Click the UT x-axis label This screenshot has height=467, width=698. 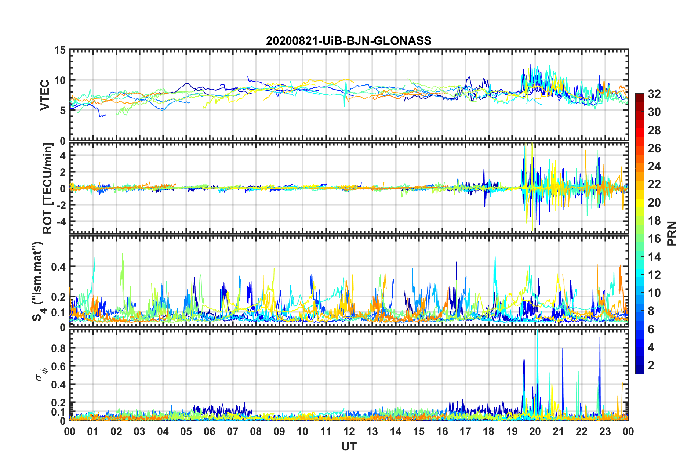click(349, 446)
